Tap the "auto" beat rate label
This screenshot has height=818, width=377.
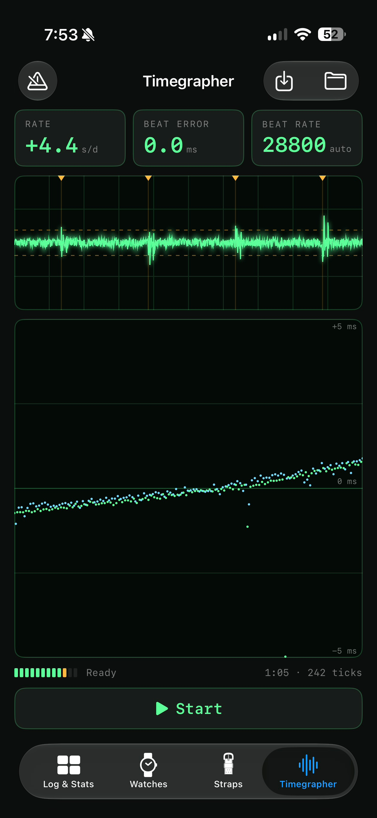340,149
